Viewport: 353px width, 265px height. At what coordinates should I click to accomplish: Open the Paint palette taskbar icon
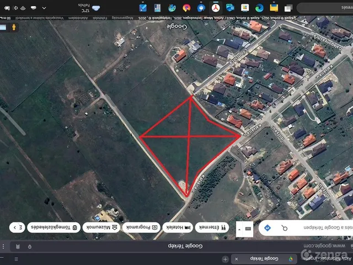pyautogui.click(x=172, y=8)
